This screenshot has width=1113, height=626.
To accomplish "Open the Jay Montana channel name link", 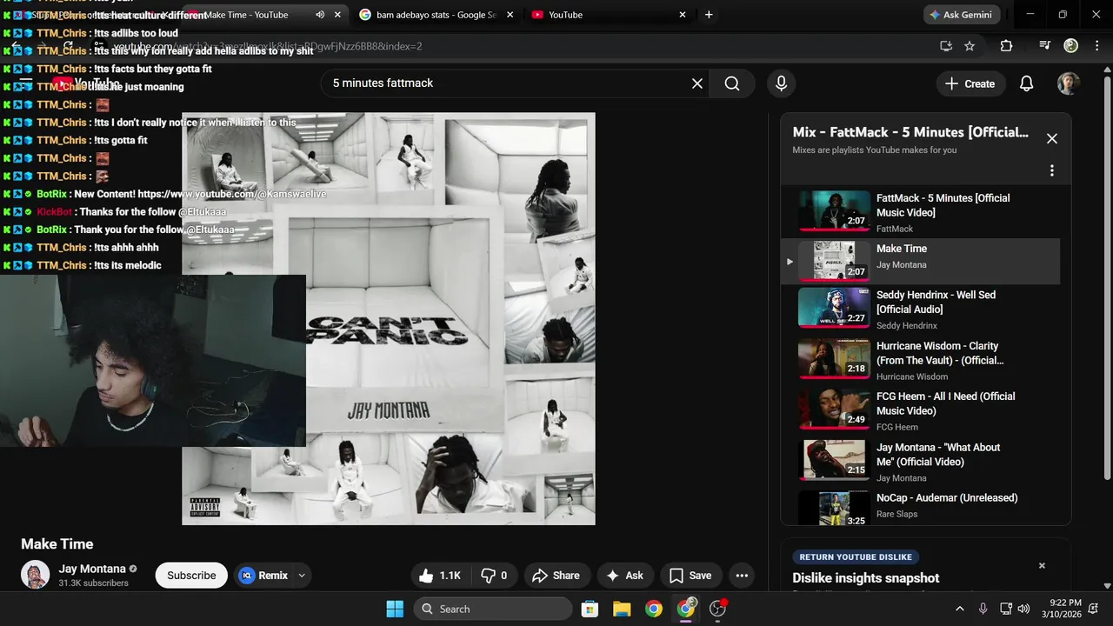I will (92, 569).
